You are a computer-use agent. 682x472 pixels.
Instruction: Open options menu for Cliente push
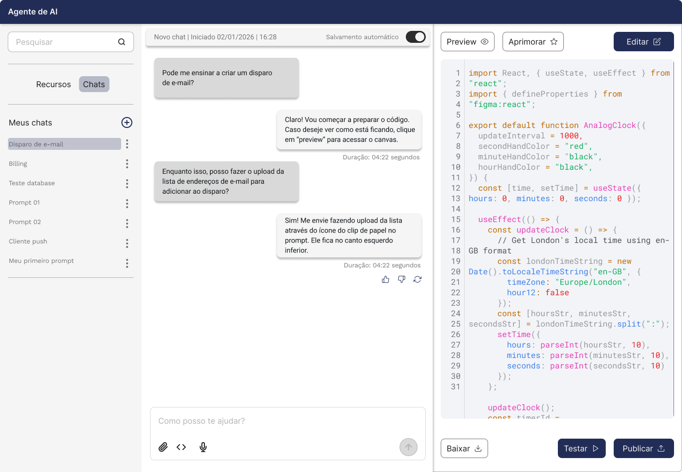[127, 243]
